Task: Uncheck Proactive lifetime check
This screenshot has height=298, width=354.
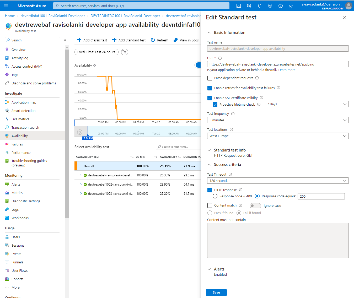Action: click(215, 105)
